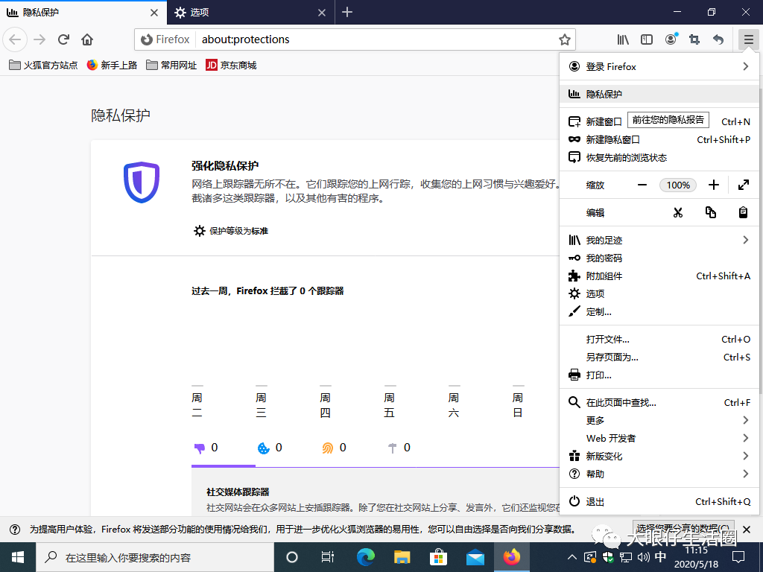Expand the 更多 submenu
The height and width of the screenshot is (572, 763).
pyautogui.click(x=659, y=420)
